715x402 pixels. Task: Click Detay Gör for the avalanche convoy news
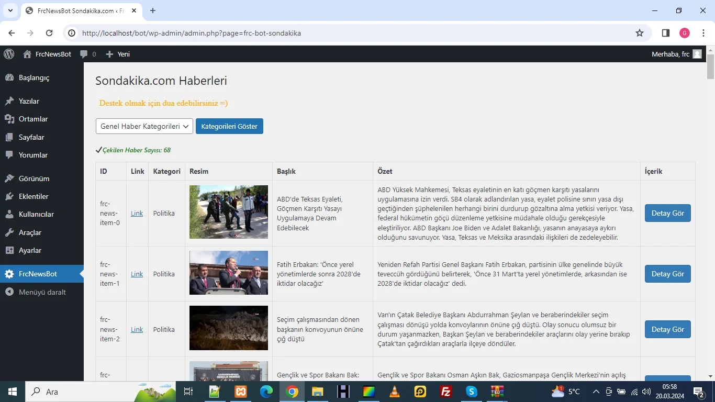[668, 329]
